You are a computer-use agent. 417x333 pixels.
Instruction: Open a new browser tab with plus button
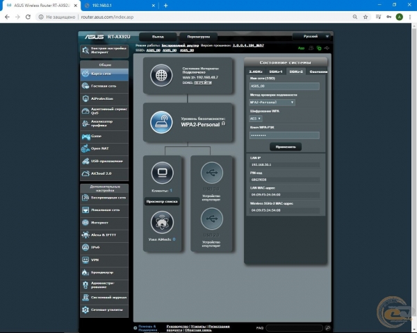165,6
